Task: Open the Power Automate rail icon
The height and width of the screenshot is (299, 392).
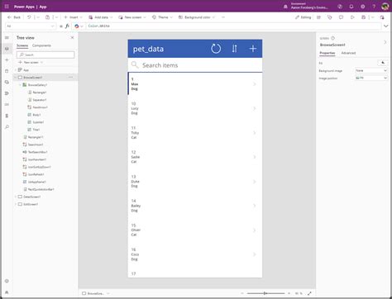Action: point(7,93)
